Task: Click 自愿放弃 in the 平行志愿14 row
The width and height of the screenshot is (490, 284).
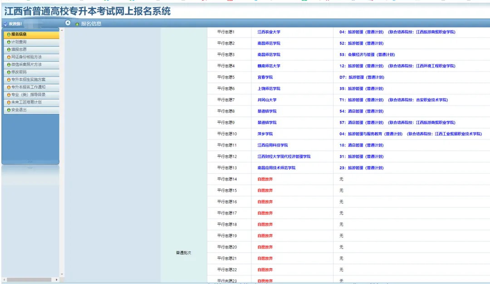Action: pos(265,179)
